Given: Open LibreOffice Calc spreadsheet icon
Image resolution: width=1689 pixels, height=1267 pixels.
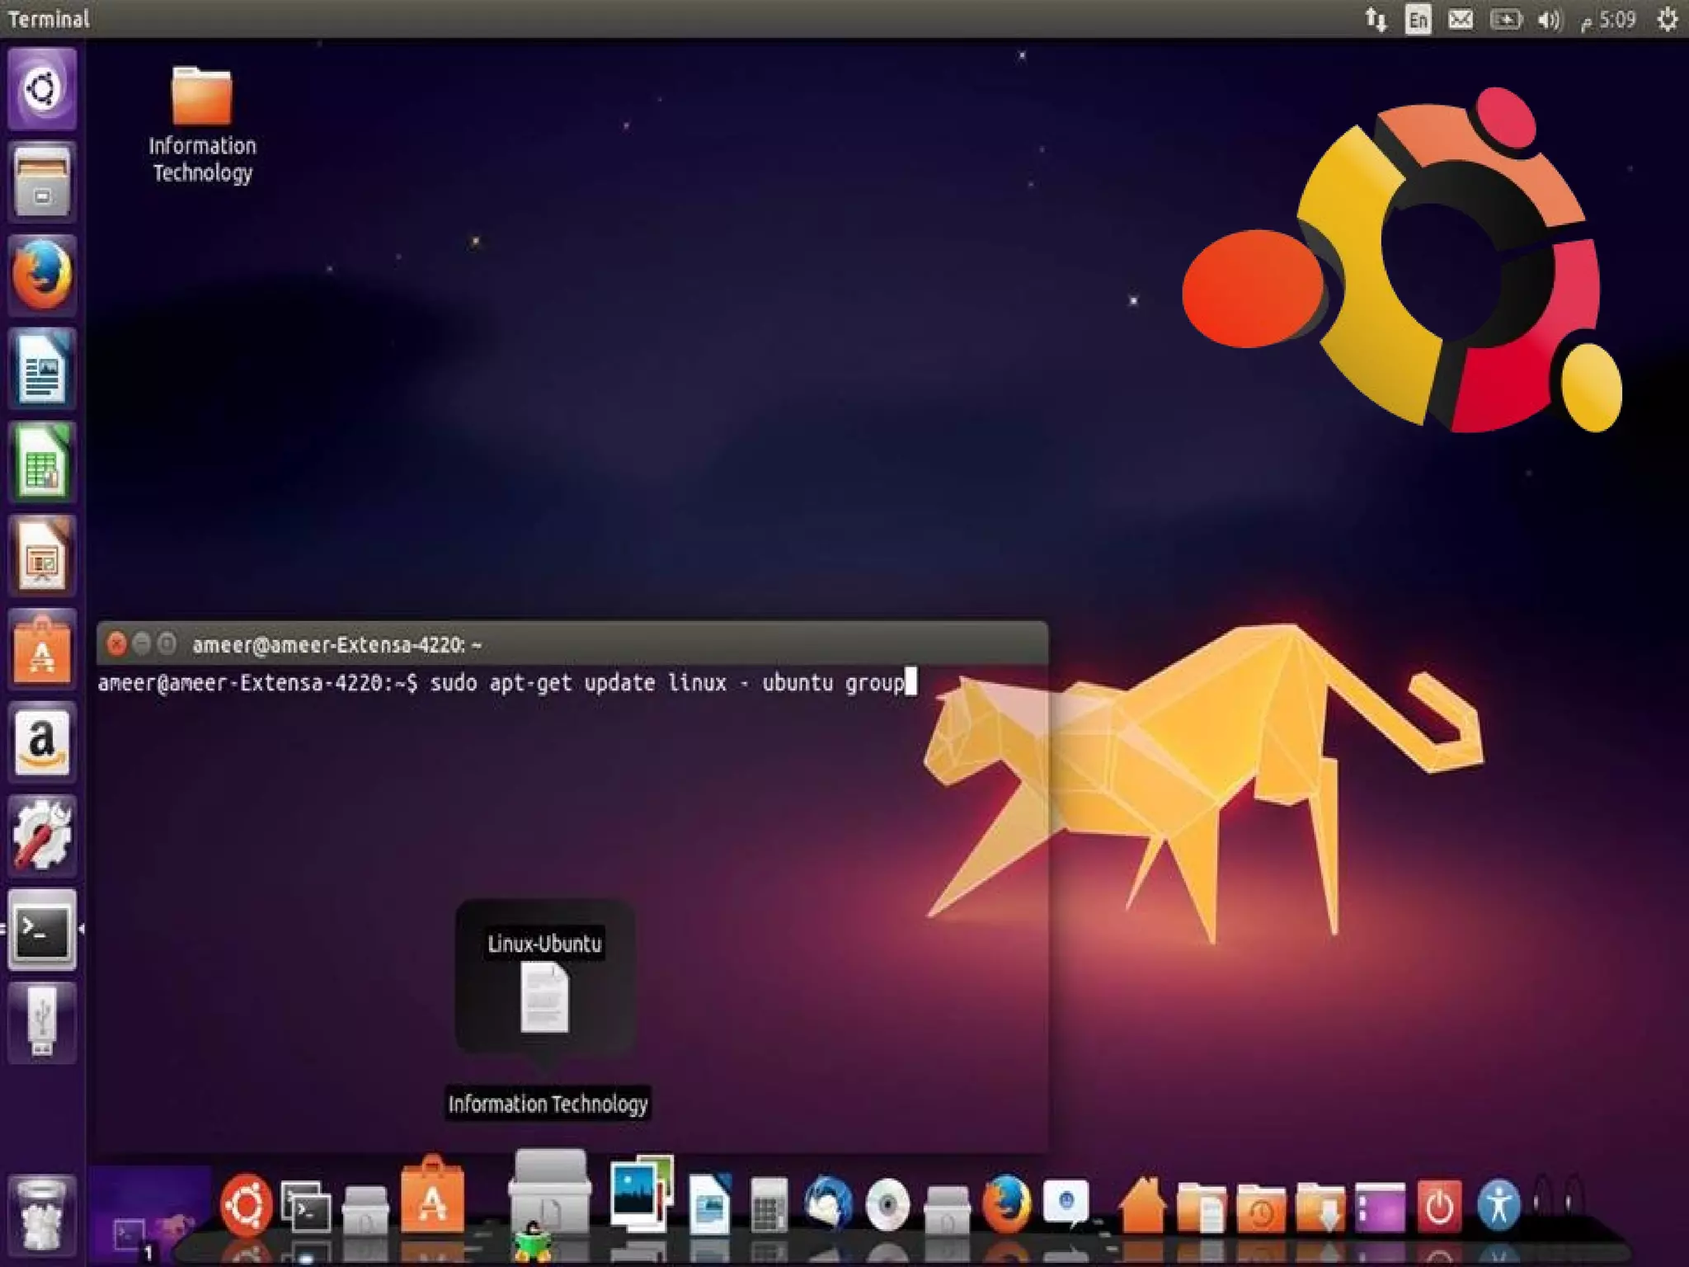Looking at the screenshot, I should click(x=42, y=462).
